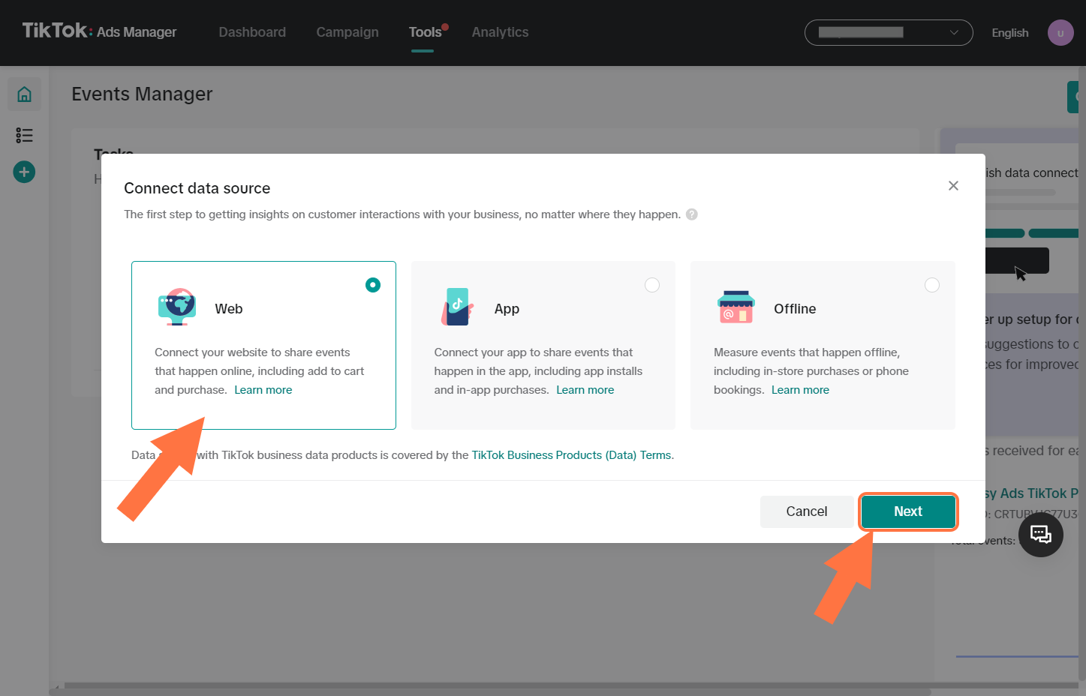Select the data sources list icon in sidebar
The image size is (1086, 696).
(x=24, y=135)
